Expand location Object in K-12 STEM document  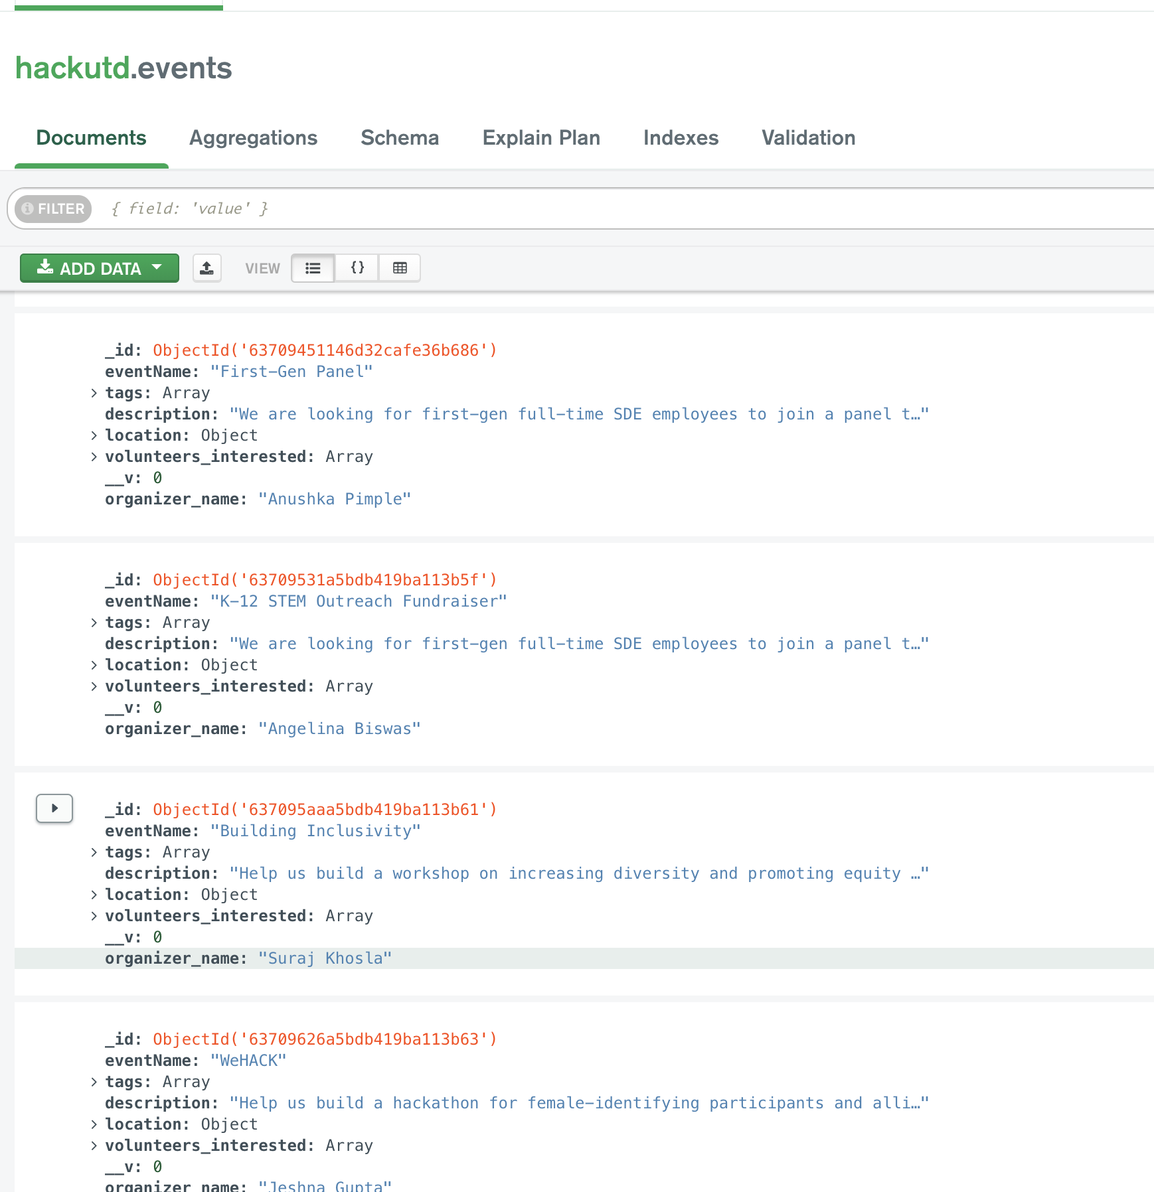pos(94,665)
